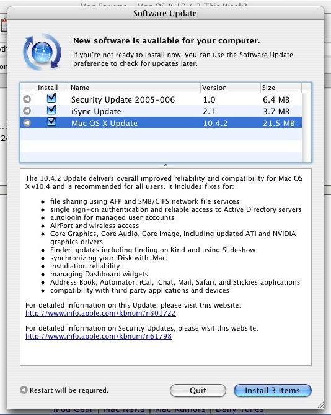Click the update list vertical scrollbar track
This screenshot has height=415, width=331.
point(306,127)
